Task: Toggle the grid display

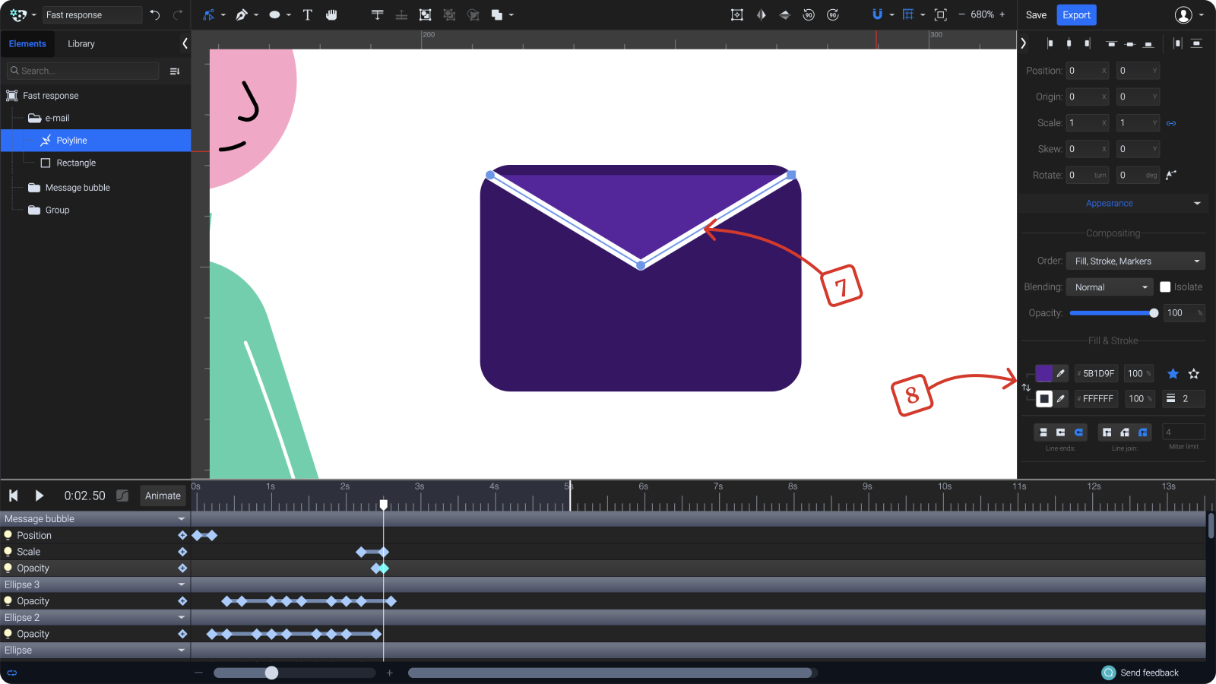Action: pos(909,14)
